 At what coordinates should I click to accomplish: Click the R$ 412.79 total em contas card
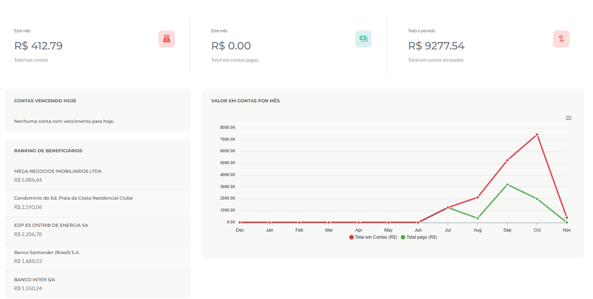point(39,46)
